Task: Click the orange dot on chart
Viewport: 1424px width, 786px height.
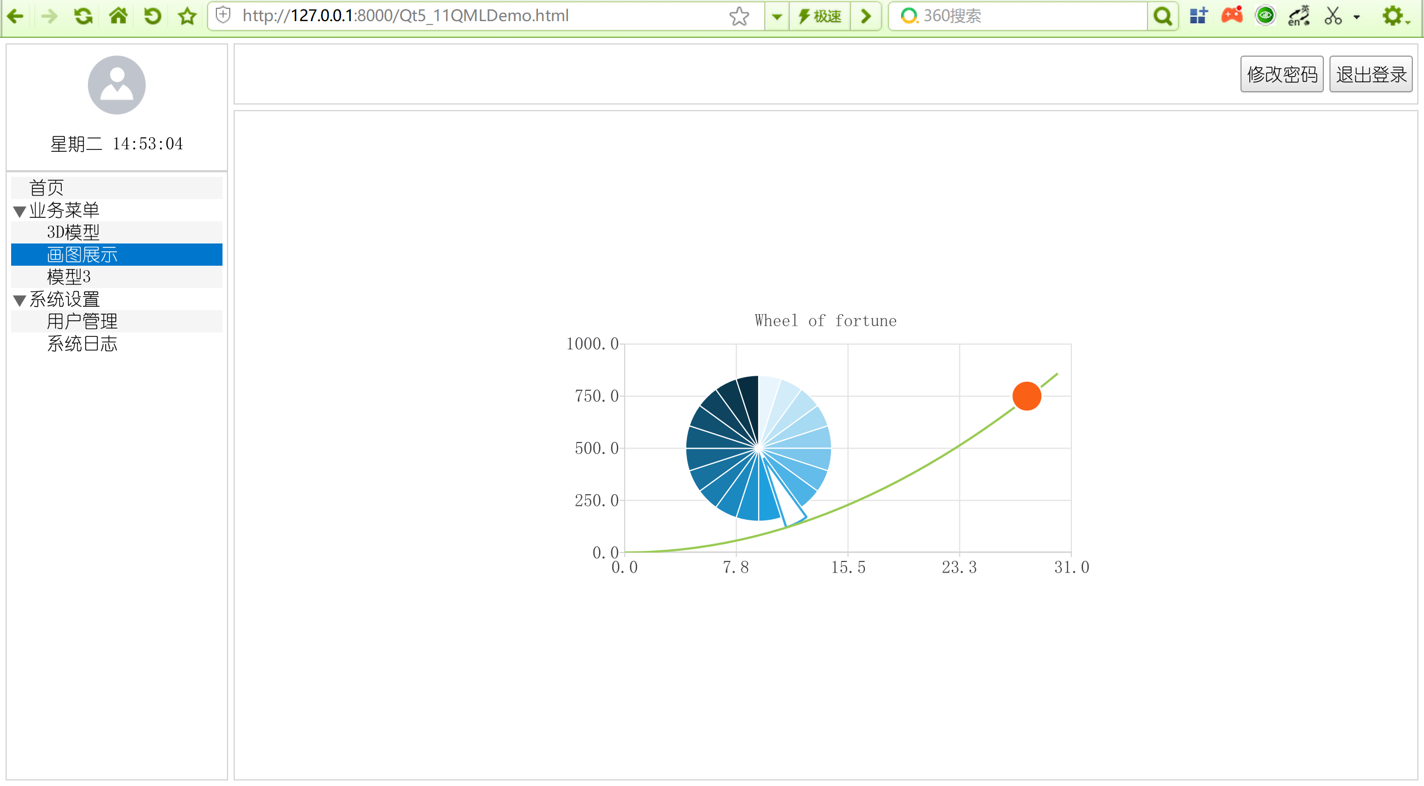Action: click(x=1026, y=396)
